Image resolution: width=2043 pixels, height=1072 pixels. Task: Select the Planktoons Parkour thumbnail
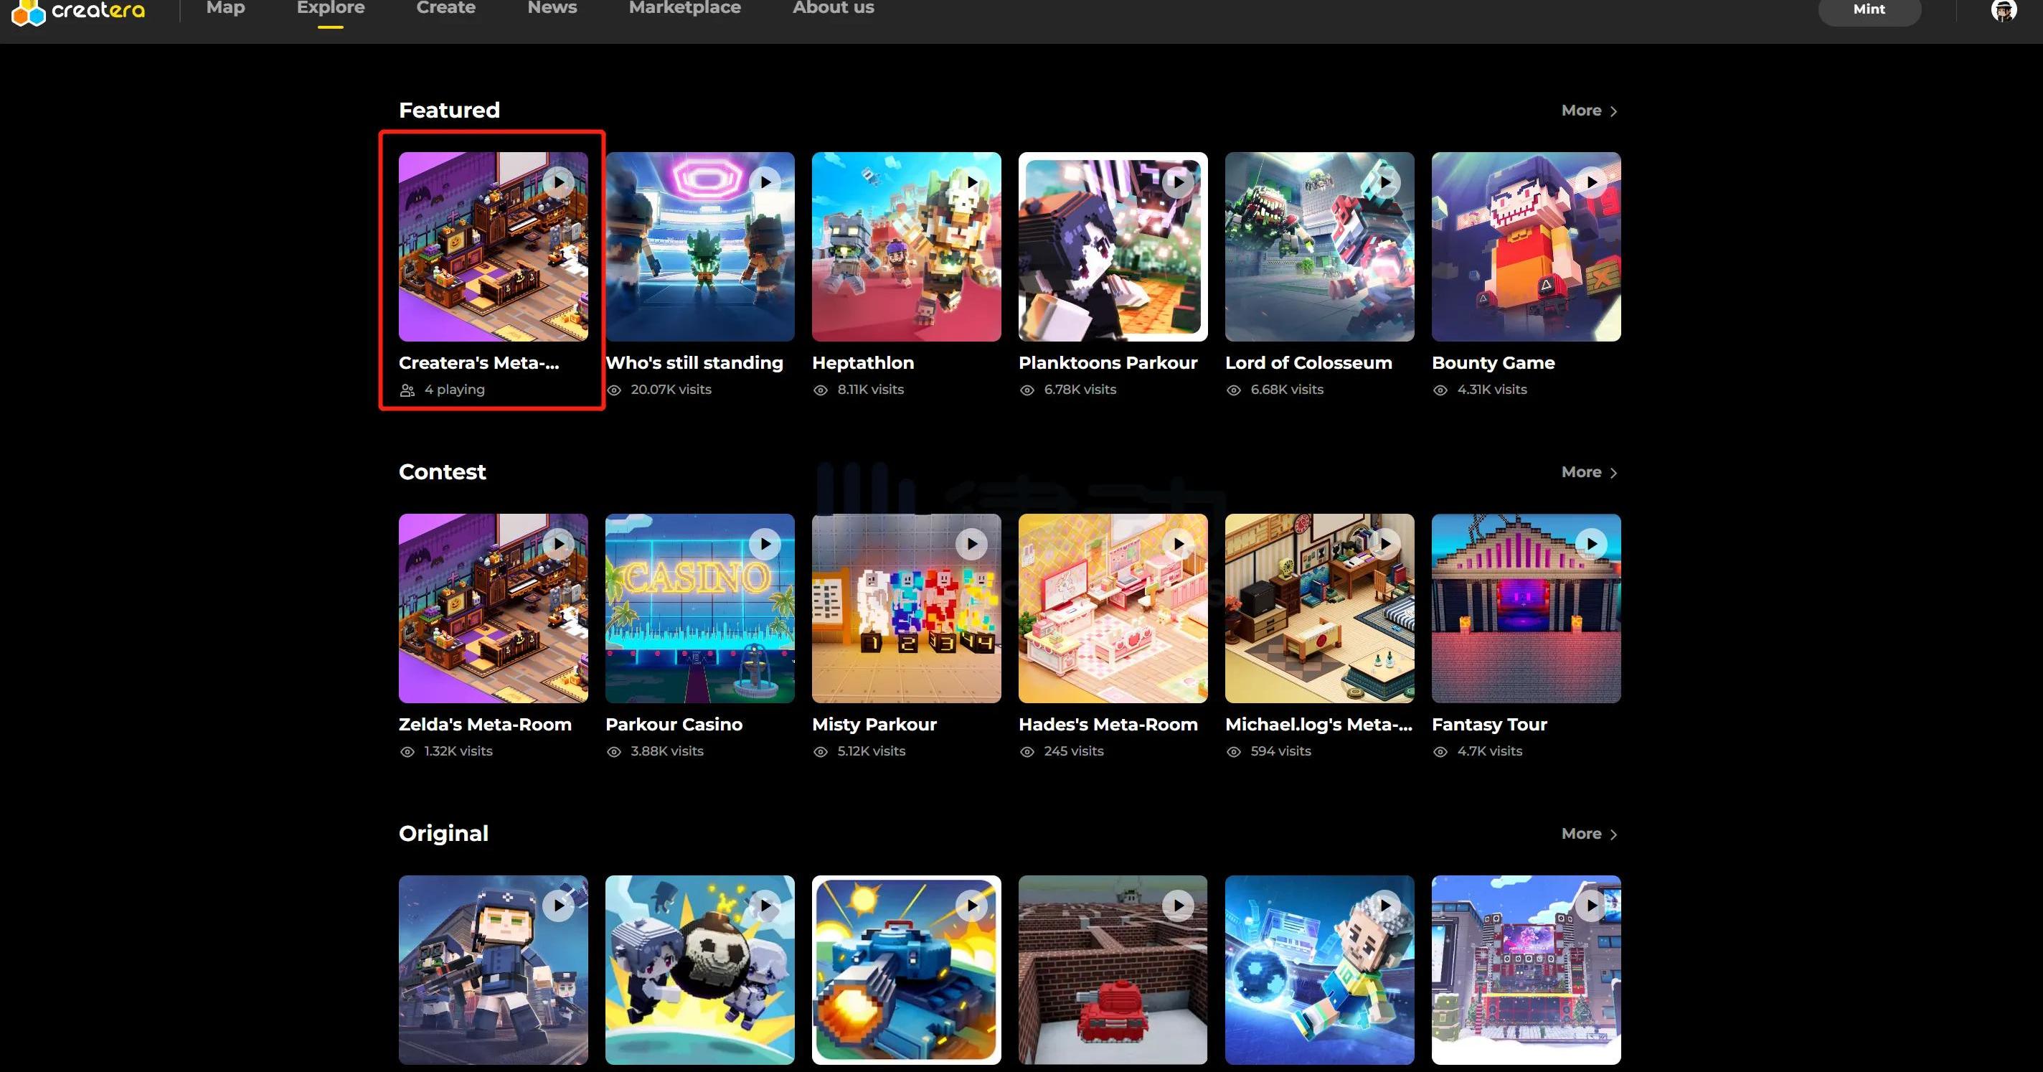click(1113, 247)
